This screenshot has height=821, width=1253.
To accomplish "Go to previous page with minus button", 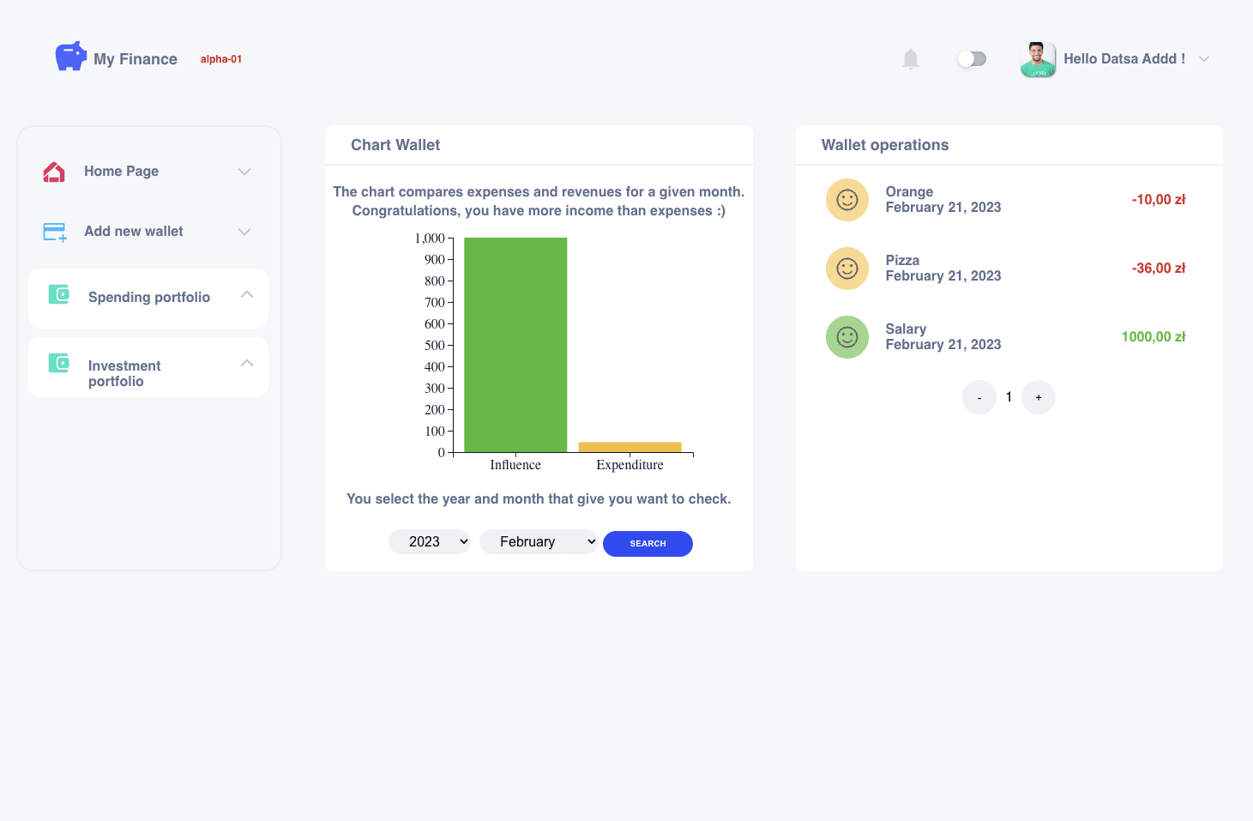I will point(979,397).
